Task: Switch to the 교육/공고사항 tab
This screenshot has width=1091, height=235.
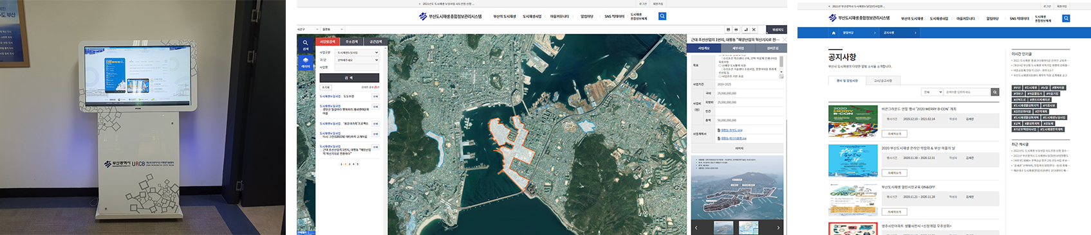Action: [883, 81]
